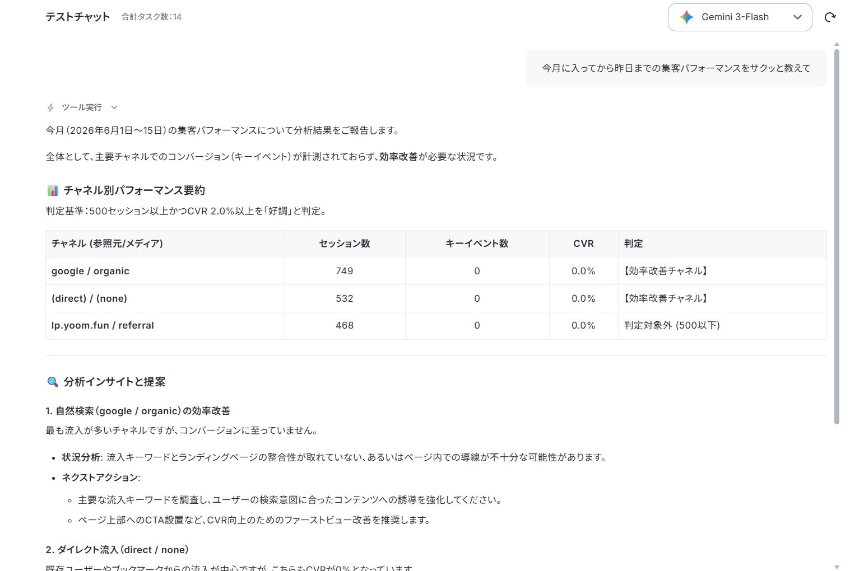The width and height of the screenshot is (850, 571).
Task: Click the Gemini sparkle logo icon
Action: pyautogui.click(x=686, y=17)
